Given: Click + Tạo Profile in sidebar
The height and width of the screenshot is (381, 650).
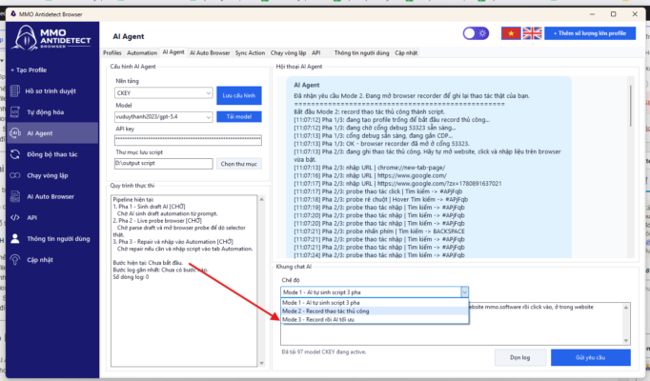Looking at the screenshot, I should point(29,70).
